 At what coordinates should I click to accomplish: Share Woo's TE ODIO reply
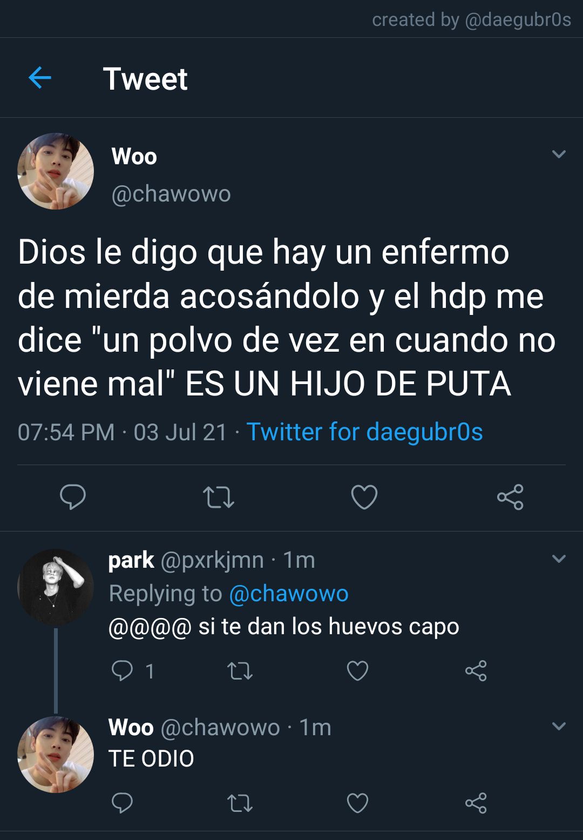[476, 803]
